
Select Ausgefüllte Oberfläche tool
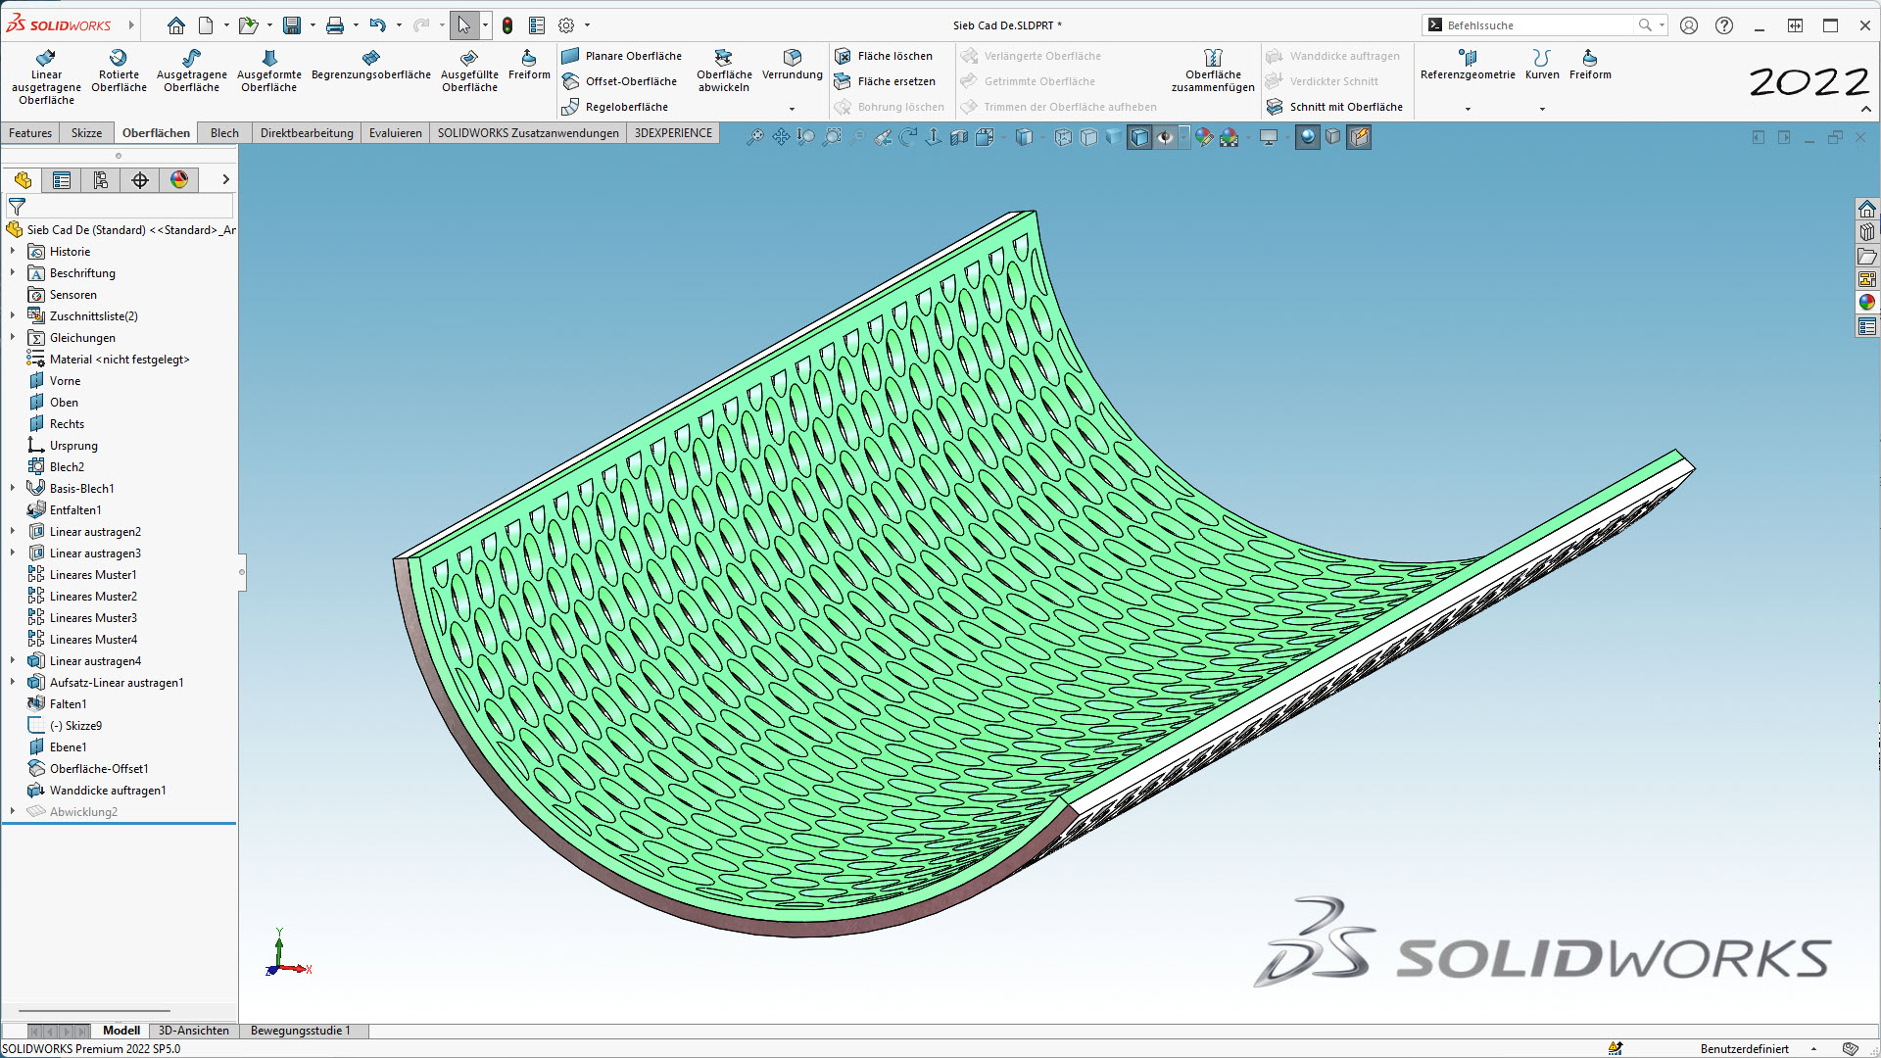(469, 72)
